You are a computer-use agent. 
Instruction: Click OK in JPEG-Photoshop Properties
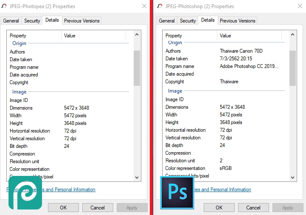219,208
